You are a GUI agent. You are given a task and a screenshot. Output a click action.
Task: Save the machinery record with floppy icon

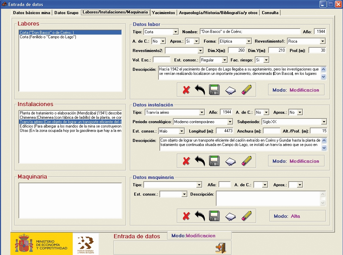[x=214, y=215]
